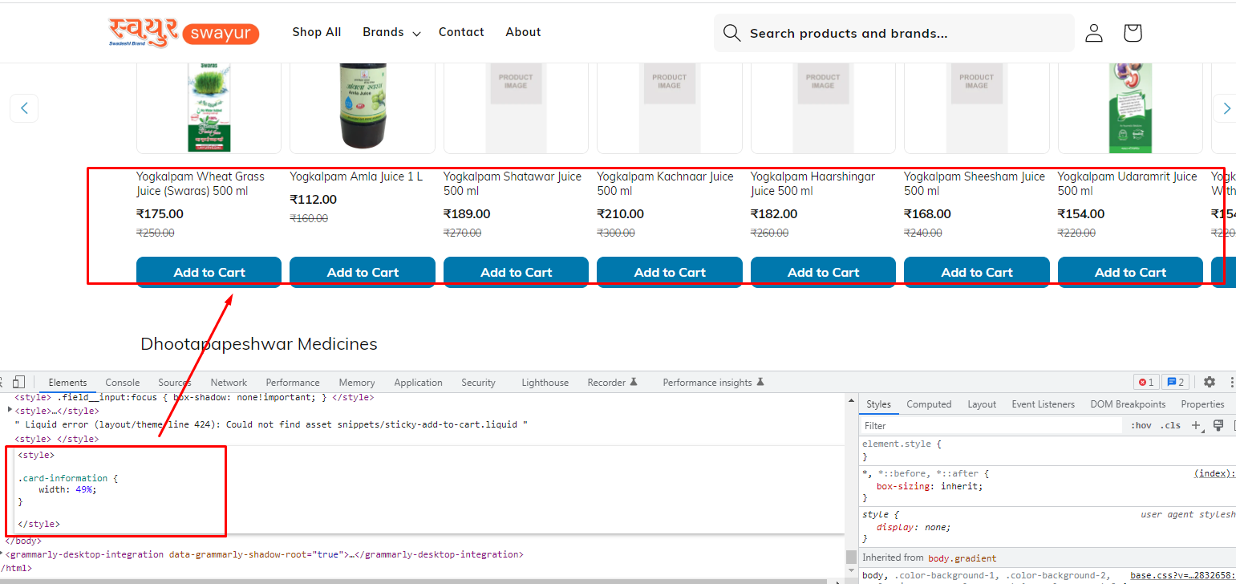Open the account login icon
Viewport: 1236px width, 584px height.
coord(1094,33)
